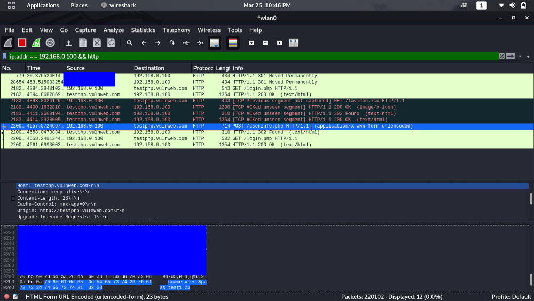Restart the current capture
The image size is (534, 301).
click(36, 43)
